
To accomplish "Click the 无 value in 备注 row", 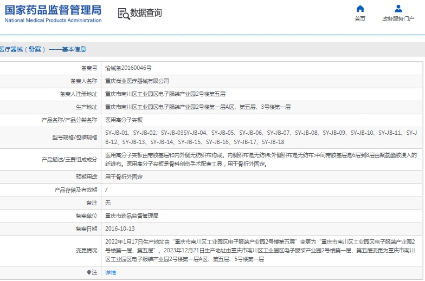I will point(108,202).
